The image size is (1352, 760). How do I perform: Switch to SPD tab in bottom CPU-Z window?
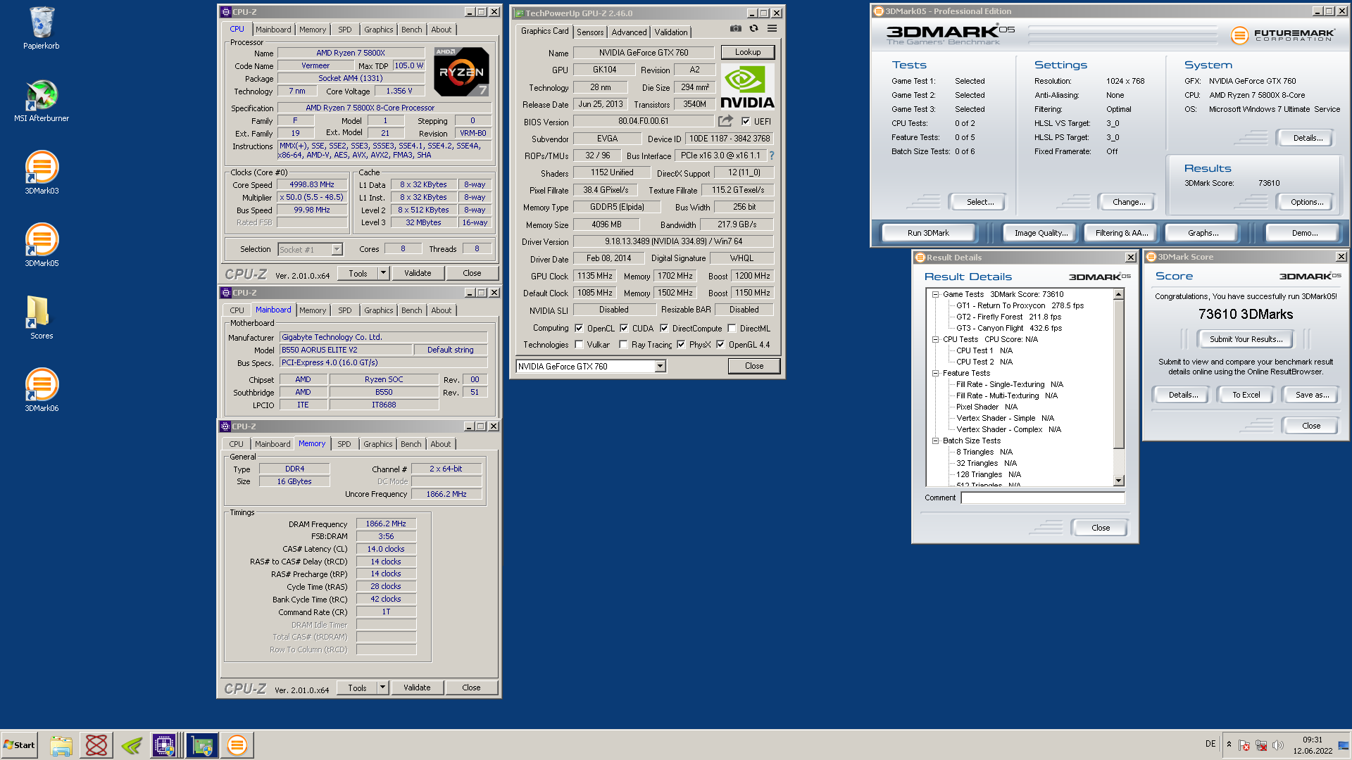click(344, 444)
